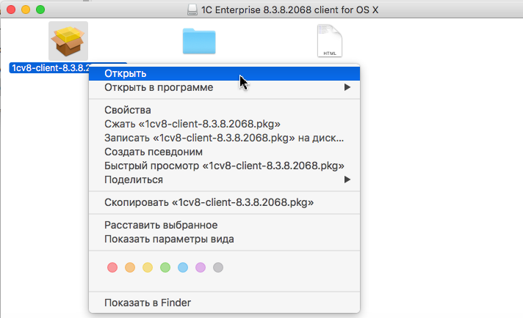This screenshot has height=318, width=523.
Task: Click the disk icon in window title
Action: 192,10
